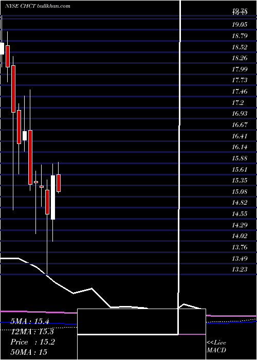Click the NYSE CHCT chart title
Viewport: 257px width, 360px height.
[38, 6]
